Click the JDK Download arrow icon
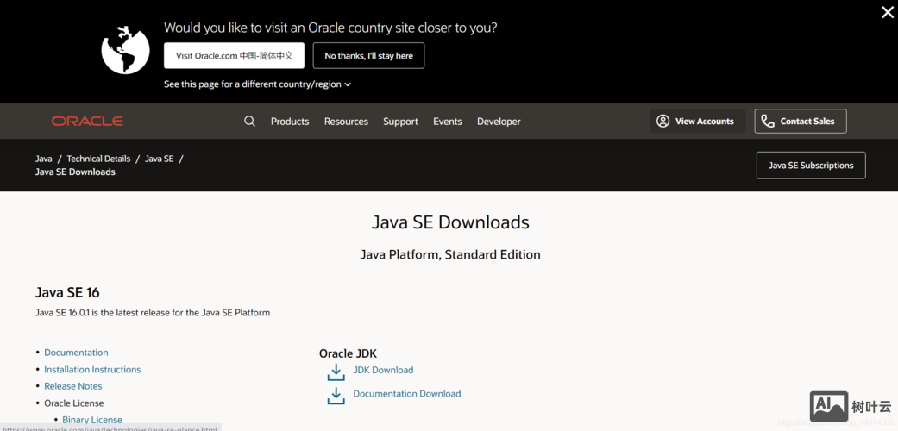Viewport: 898px width, 431px height. coord(336,372)
